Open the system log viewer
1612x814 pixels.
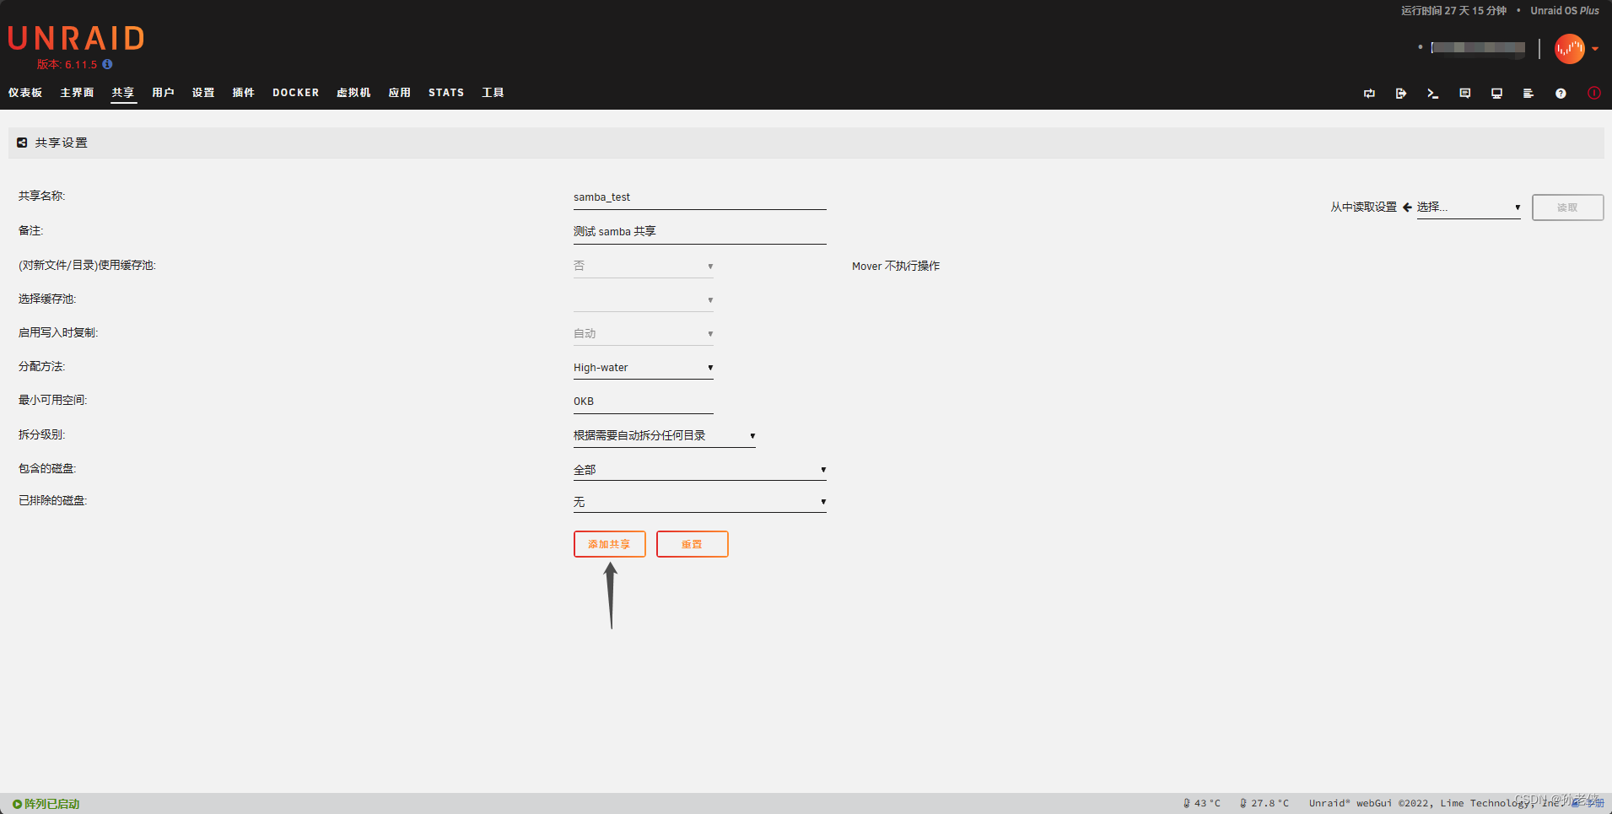(1528, 93)
